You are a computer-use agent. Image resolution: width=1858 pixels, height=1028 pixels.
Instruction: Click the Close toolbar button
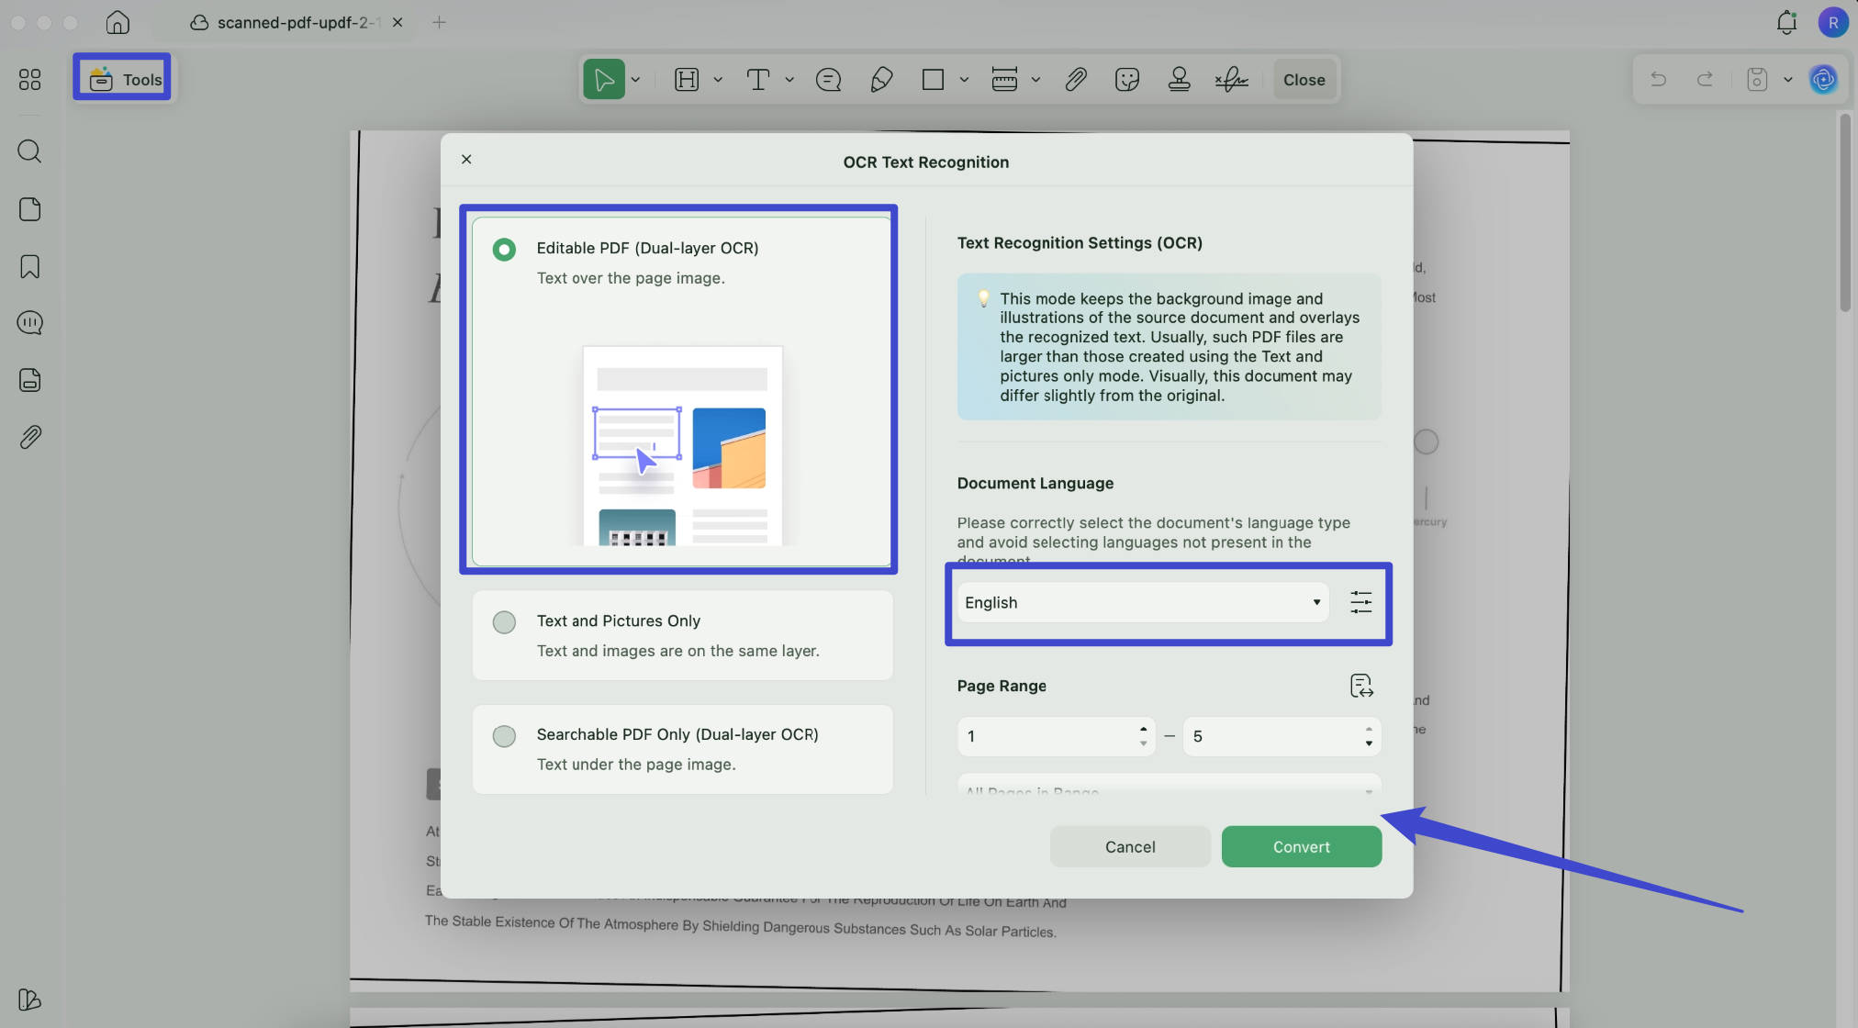point(1304,80)
